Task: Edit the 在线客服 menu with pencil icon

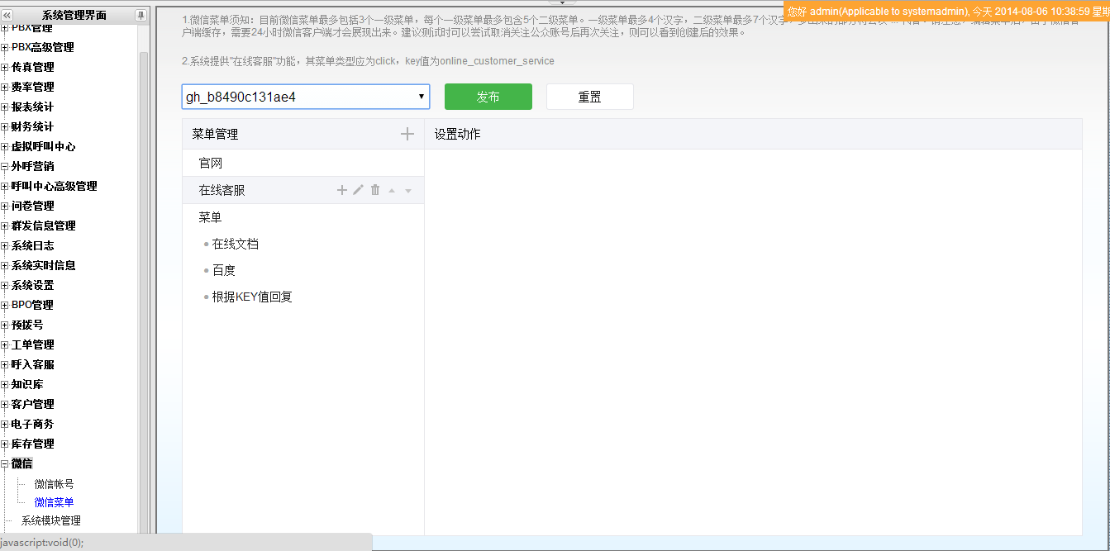Action: (x=358, y=190)
